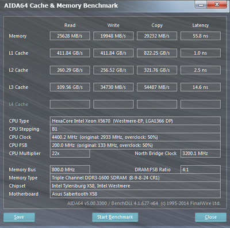The image size is (230, 228).
Task: Select the L3 Cache Latency field
Action: [201, 87]
